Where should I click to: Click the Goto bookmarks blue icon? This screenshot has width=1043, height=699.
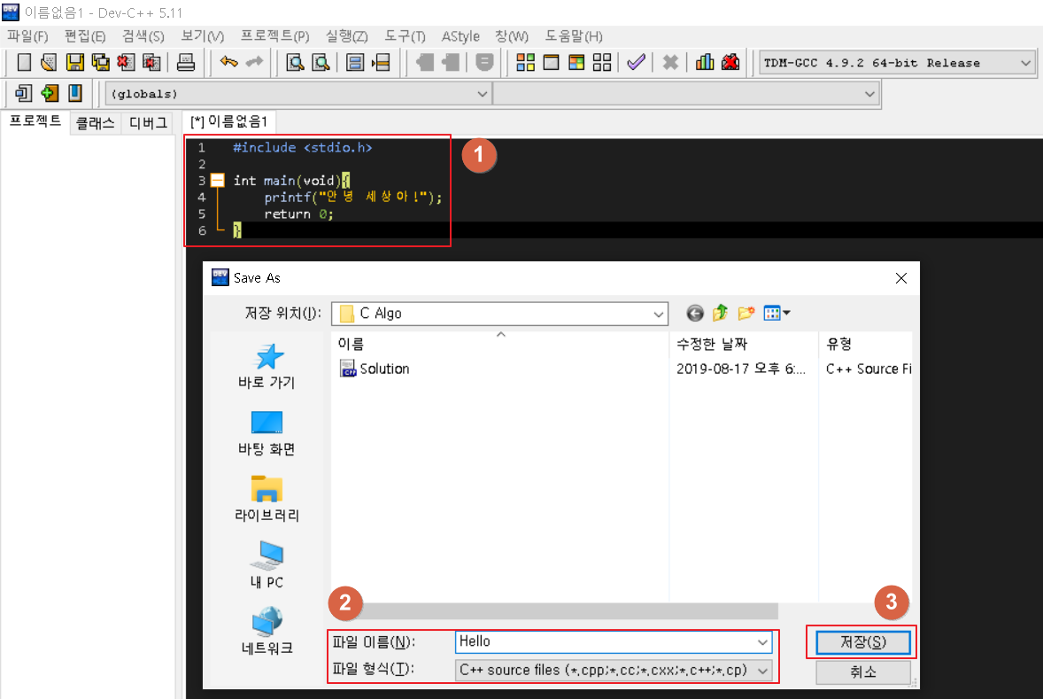[x=75, y=93]
